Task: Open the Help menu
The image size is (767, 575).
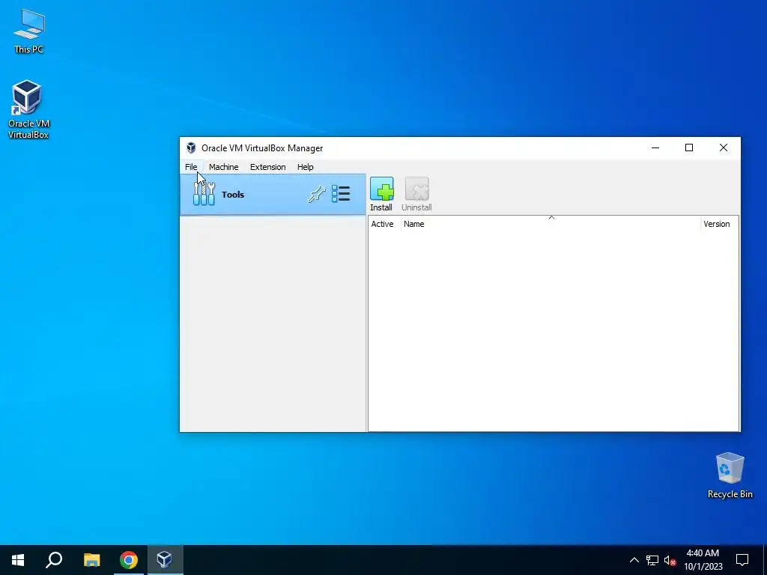Action: (x=306, y=167)
